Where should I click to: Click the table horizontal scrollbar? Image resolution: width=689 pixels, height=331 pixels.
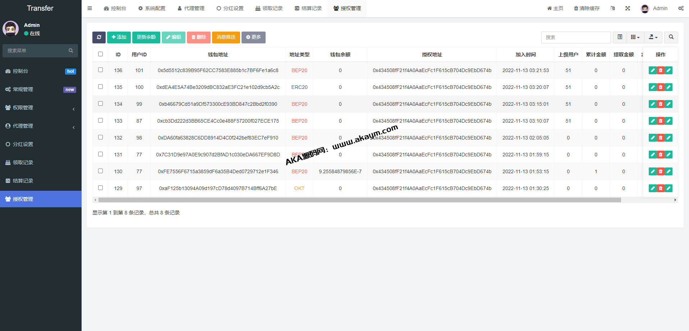[359, 200]
